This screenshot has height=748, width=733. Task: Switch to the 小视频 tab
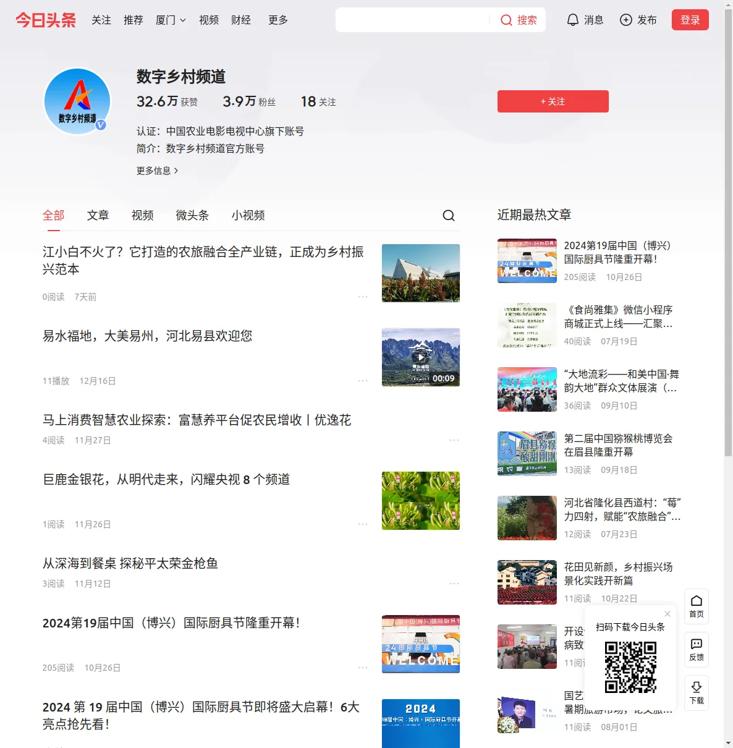[248, 215]
